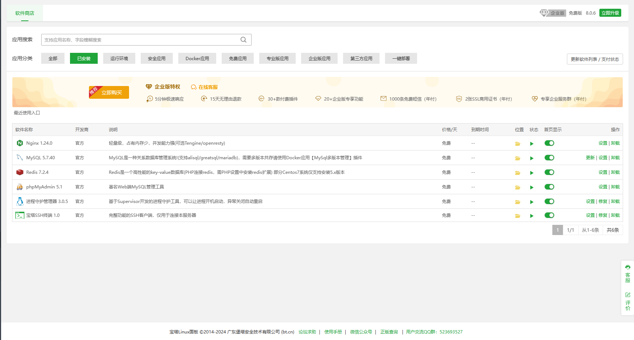The height and width of the screenshot is (340, 634).
Task: Click 卸载 for phpMyAdmin 5.1
Action: (615, 187)
